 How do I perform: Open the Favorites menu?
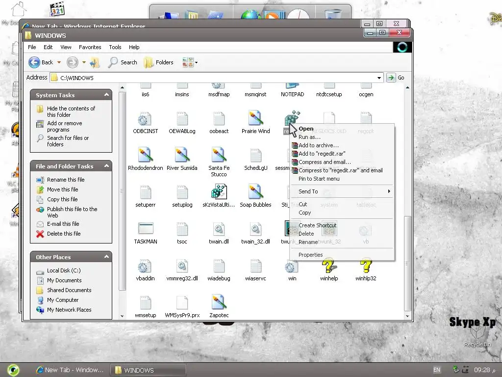click(90, 47)
